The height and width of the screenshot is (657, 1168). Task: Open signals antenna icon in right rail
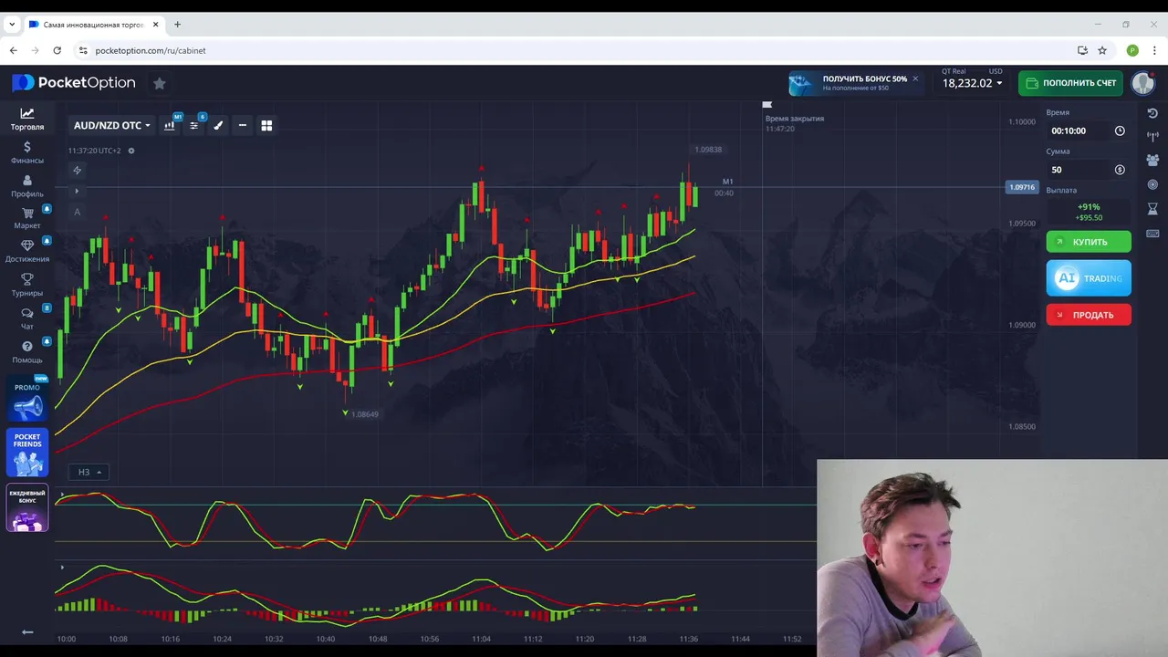1152,137
